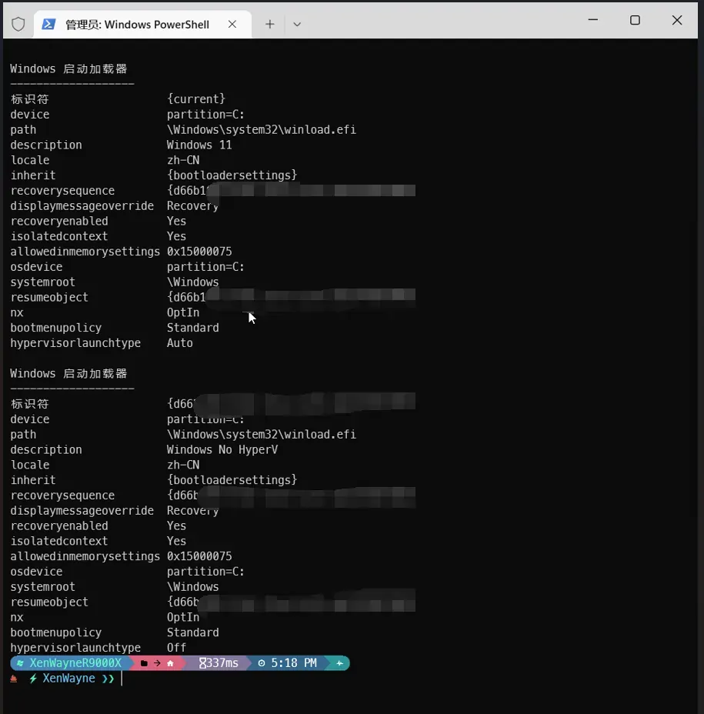The width and height of the screenshot is (704, 714).
Task: Click the 337ms execution time segment
Action: click(218, 663)
